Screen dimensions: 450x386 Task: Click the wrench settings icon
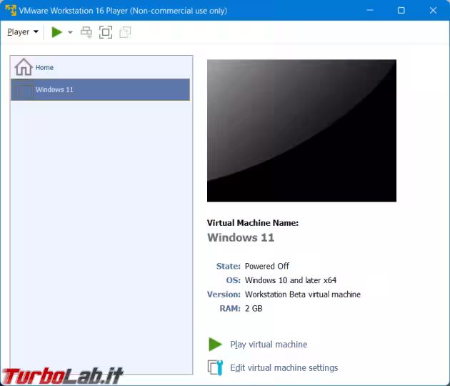[215, 367]
